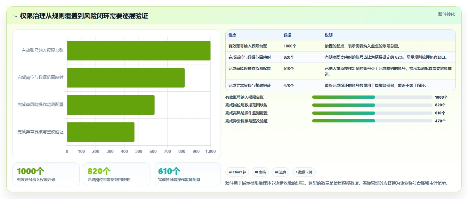468x199 pixels.
Task: Click the 完成高风险操作监测配置 chart bar
Action: pyautogui.click(x=111, y=105)
